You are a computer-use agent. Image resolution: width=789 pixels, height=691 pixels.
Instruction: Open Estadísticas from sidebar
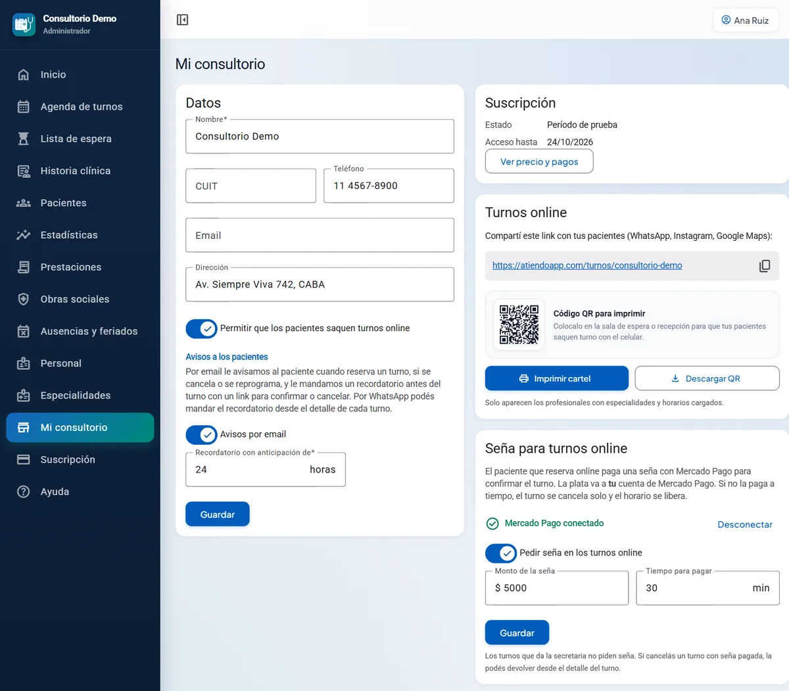[80, 235]
